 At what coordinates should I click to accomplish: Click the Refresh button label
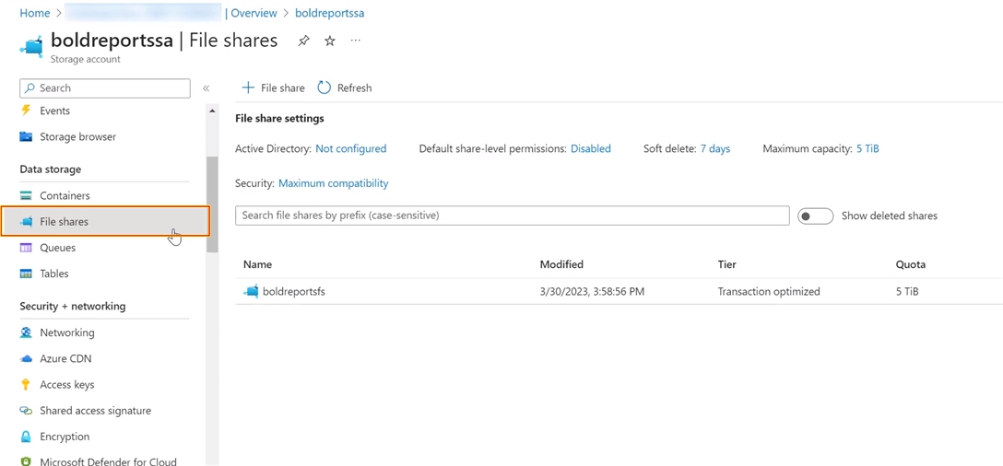pos(354,88)
